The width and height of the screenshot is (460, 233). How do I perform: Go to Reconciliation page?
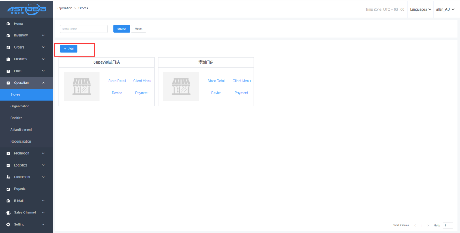(21, 142)
